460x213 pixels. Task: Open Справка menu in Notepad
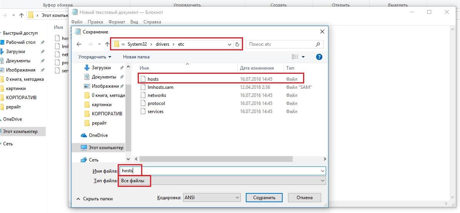click(x=152, y=22)
